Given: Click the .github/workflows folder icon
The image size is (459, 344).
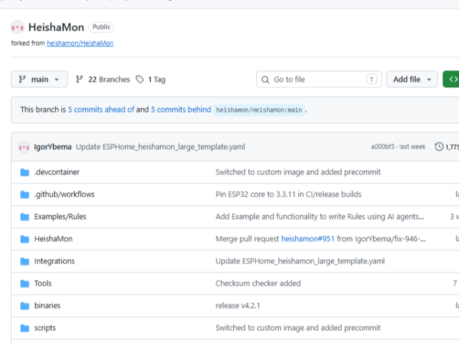Looking at the screenshot, I should (25, 194).
